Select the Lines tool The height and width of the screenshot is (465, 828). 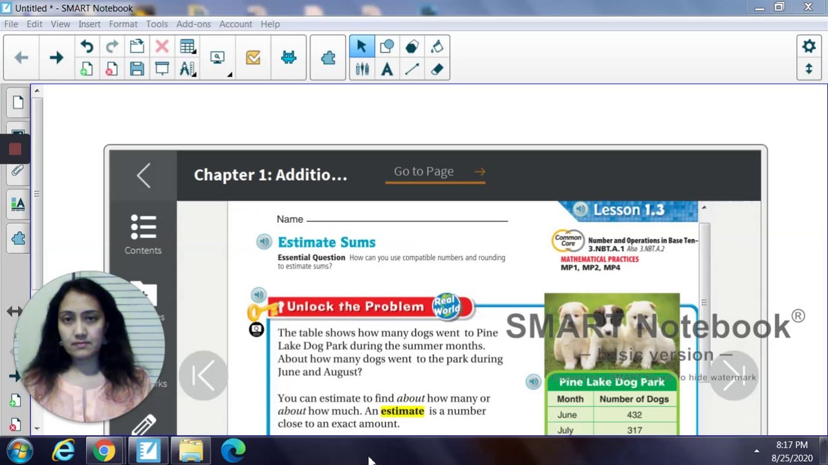[412, 69]
